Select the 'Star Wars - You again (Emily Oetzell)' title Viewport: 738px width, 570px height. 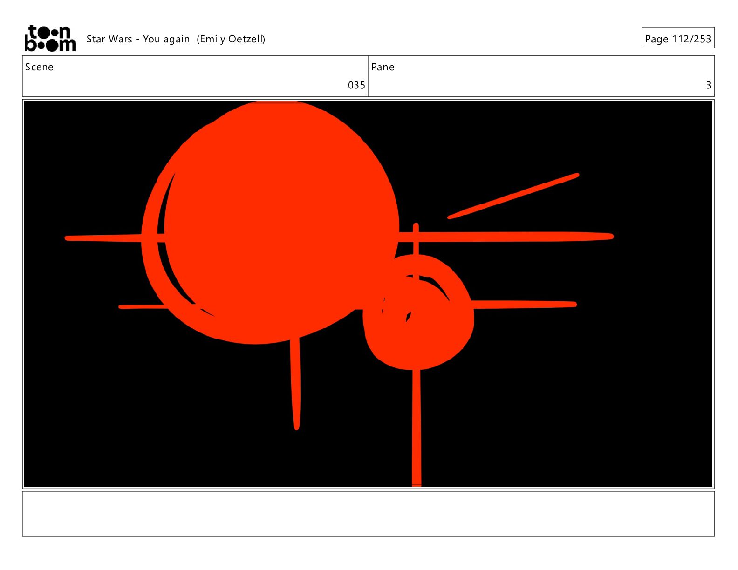pos(176,39)
